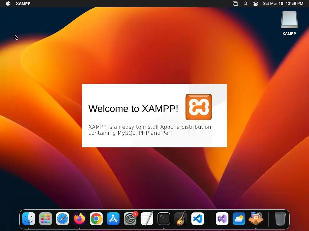Open Visual Studio Code in dock
Screen dimensions: 309x231
pyautogui.click(x=198, y=219)
